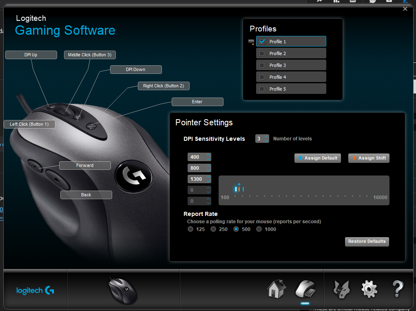Open the gear settings icon

tap(370, 289)
